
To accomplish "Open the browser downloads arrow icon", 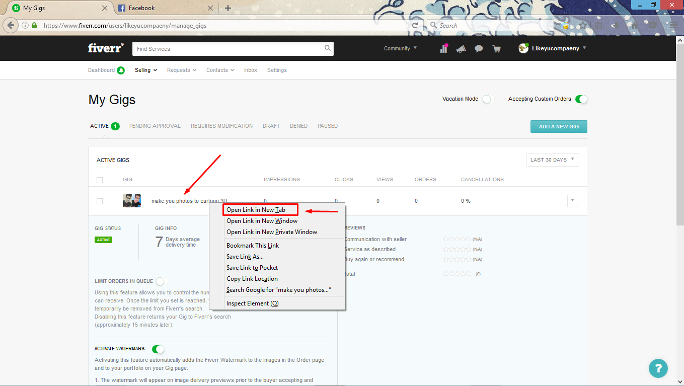I will (x=616, y=25).
